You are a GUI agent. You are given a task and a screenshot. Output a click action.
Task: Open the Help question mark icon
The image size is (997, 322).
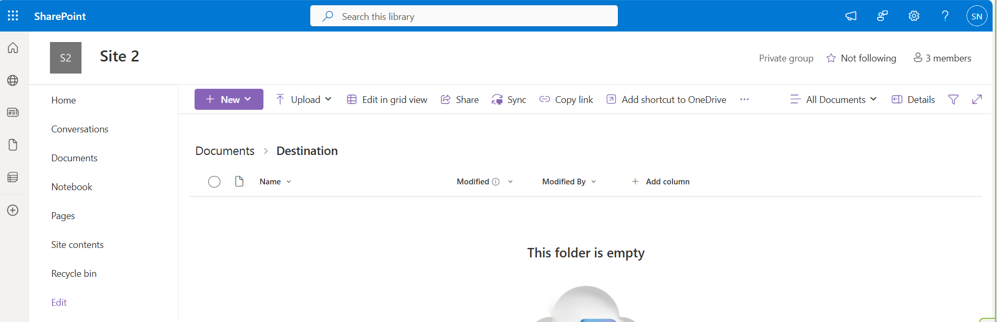pyautogui.click(x=945, y=16)
